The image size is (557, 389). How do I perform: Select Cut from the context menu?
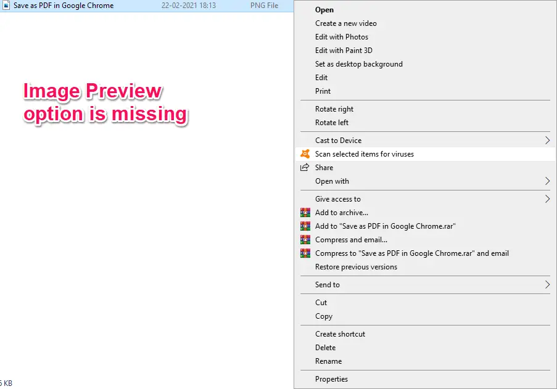click(425, 303)
